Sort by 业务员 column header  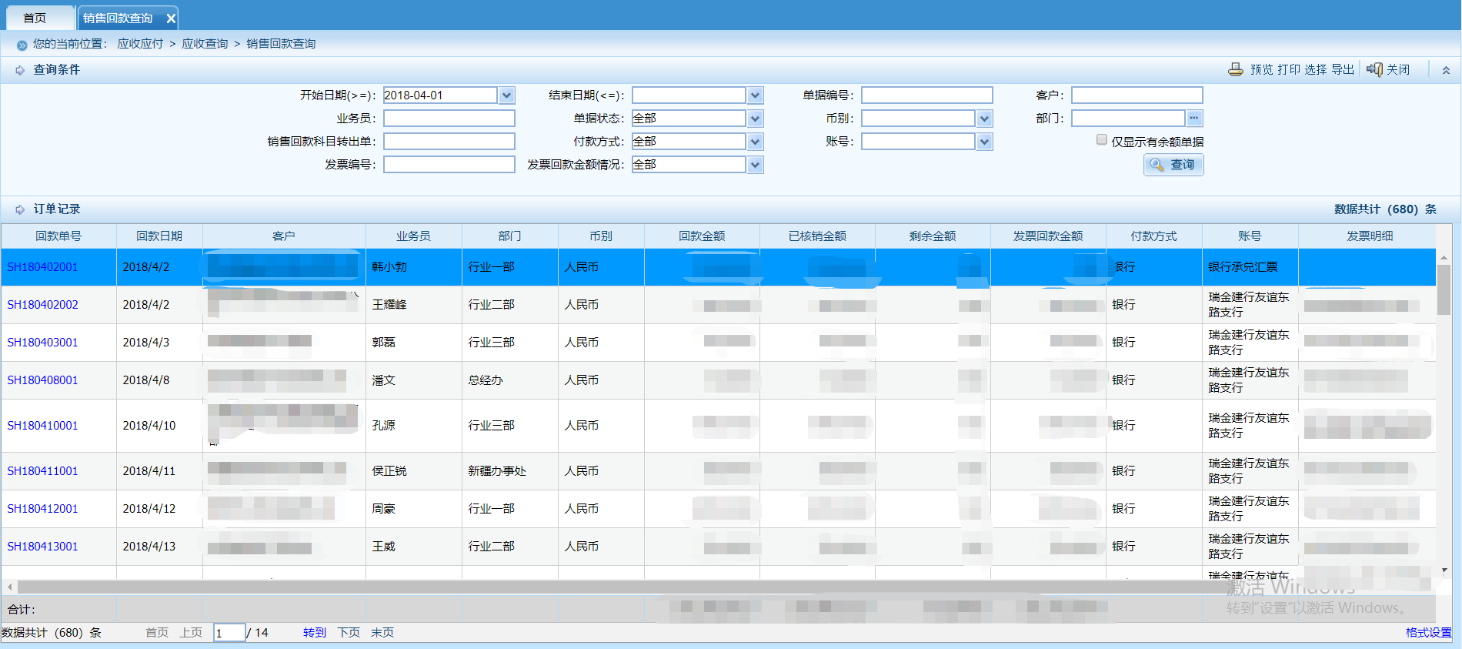[x=413, y=236]
